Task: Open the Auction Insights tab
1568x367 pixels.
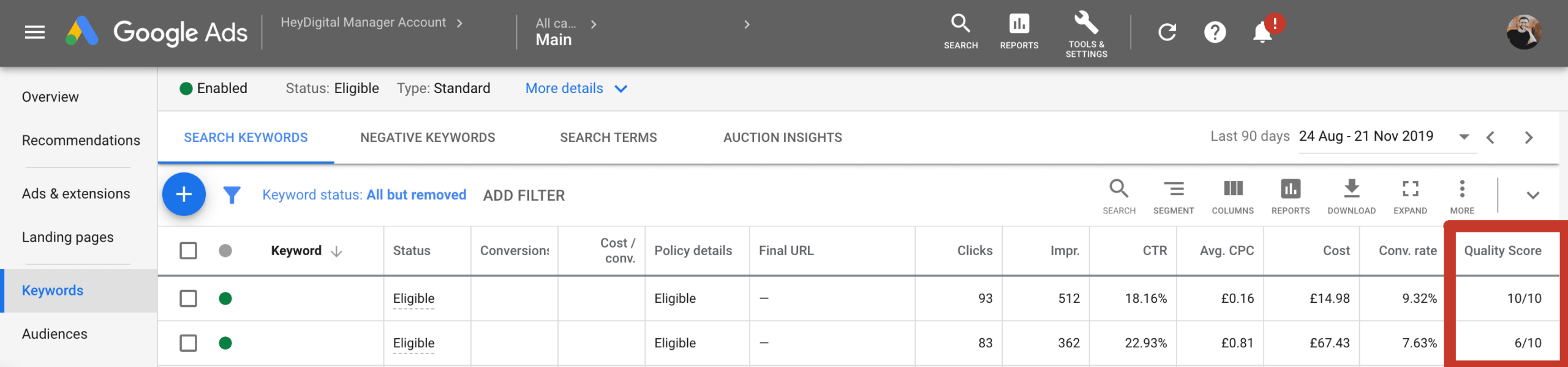Action: (x=782, y=137)
